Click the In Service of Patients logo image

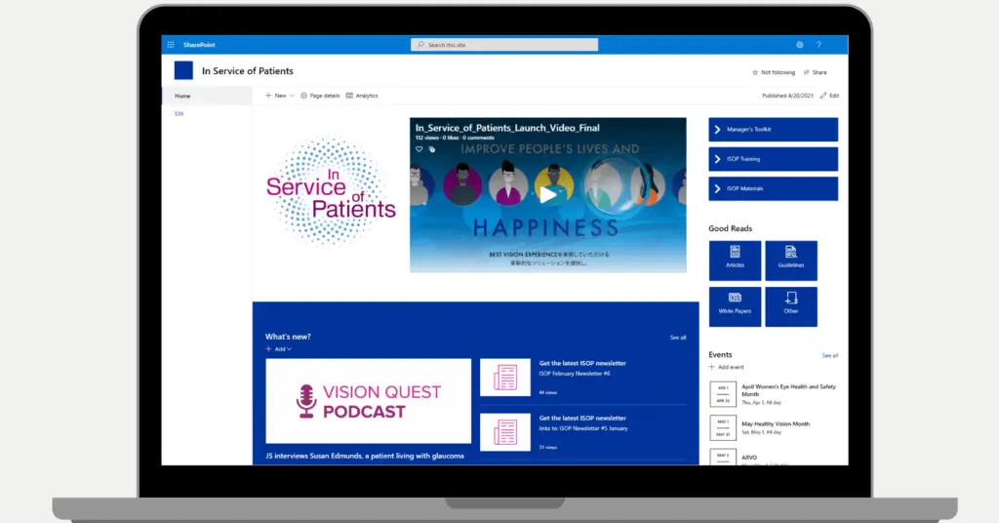[331, 192]
